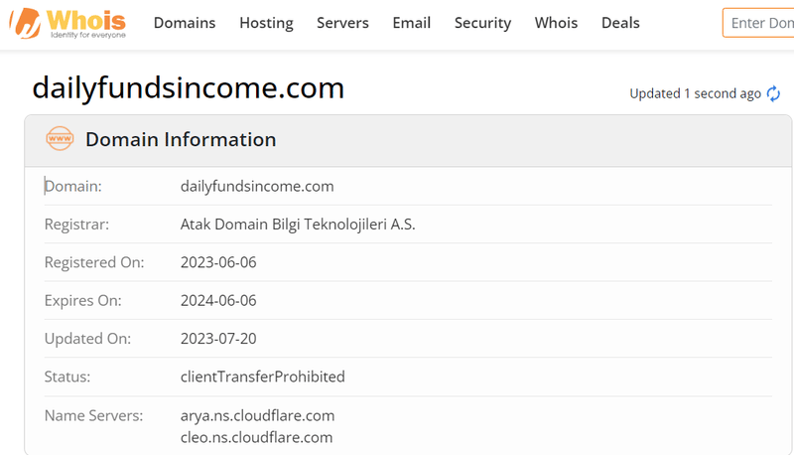The height and width of the screenshot is (455, 794).
Task: Open the Deals menu item
Action: pos(620,23)
